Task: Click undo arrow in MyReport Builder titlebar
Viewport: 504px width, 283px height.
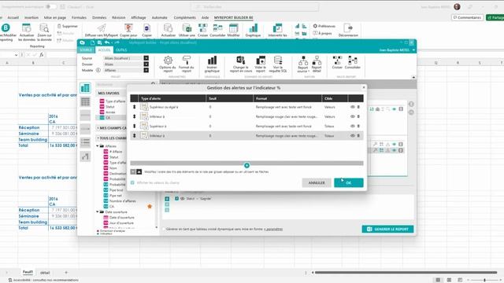Action: tap(107, 42)
